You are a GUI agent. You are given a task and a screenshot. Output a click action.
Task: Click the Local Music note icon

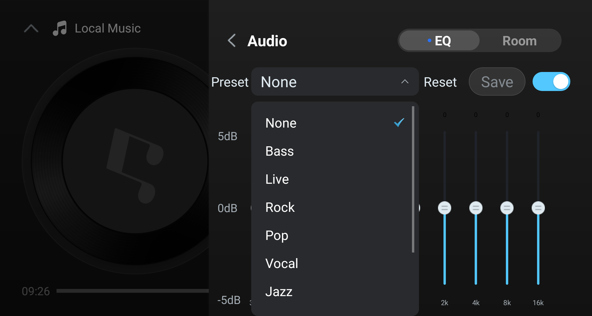point(60,28)
